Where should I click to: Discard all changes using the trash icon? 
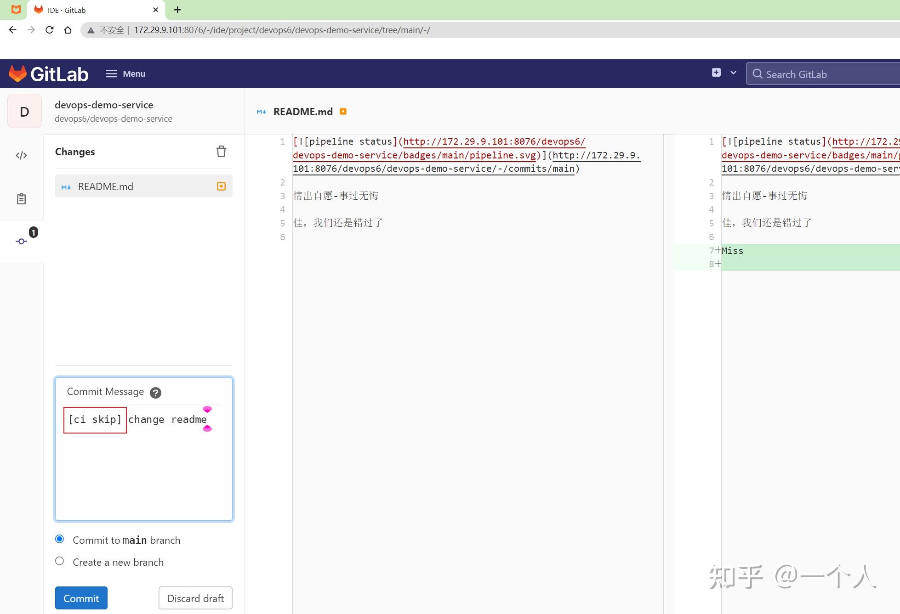pyautogui.click(x=221, y=151)
